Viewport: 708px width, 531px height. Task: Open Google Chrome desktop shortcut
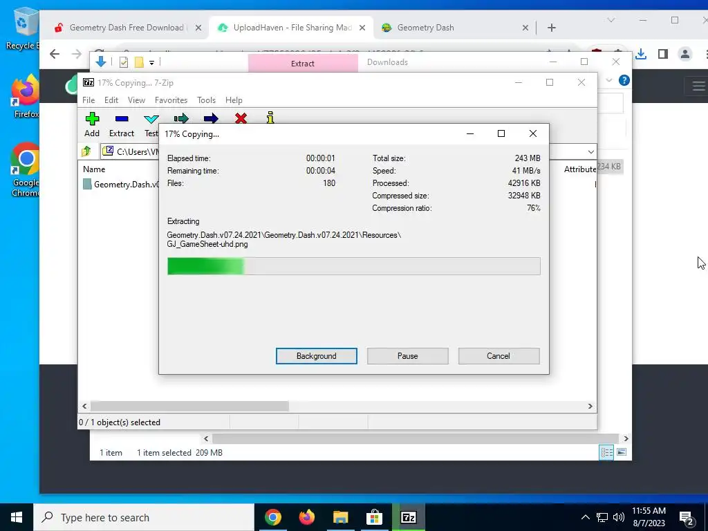point(25,170)
